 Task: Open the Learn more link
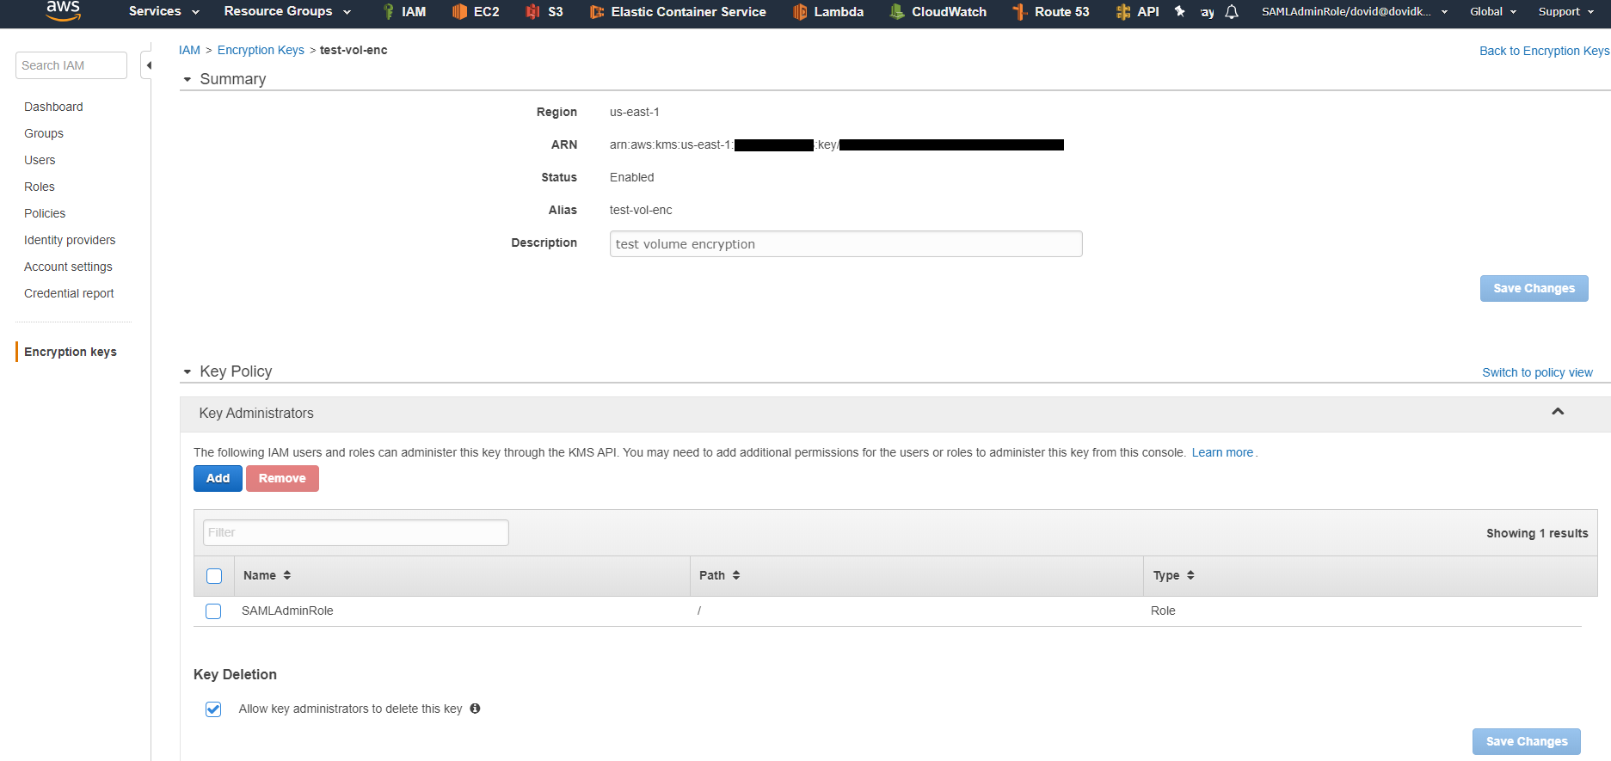pos(1222,452)
